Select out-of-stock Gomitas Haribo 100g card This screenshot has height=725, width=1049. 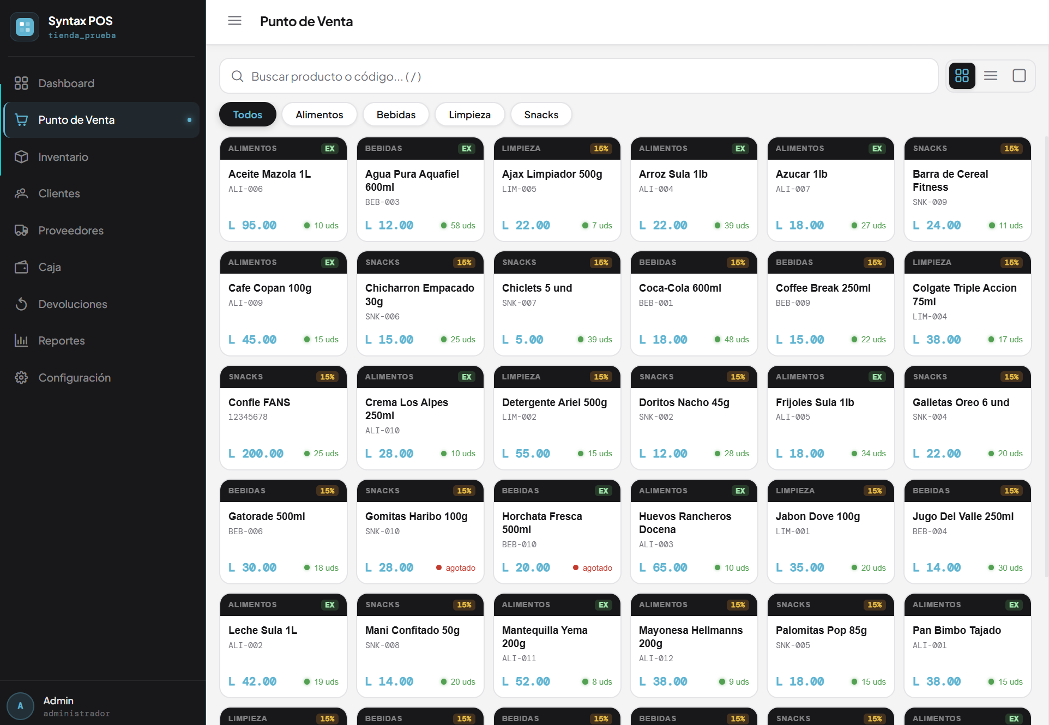[x=420, y=531]
